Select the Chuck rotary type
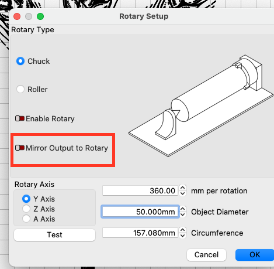This screenshot has height=269, width=274. (20, 61)
